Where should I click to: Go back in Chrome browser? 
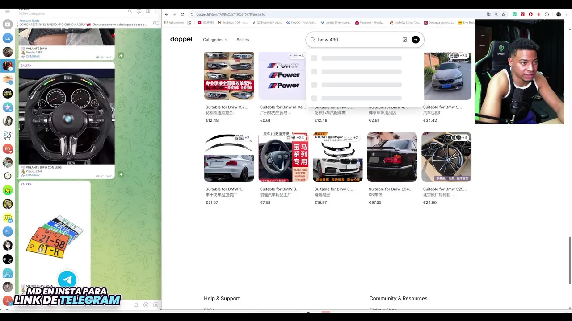point(166,14)
